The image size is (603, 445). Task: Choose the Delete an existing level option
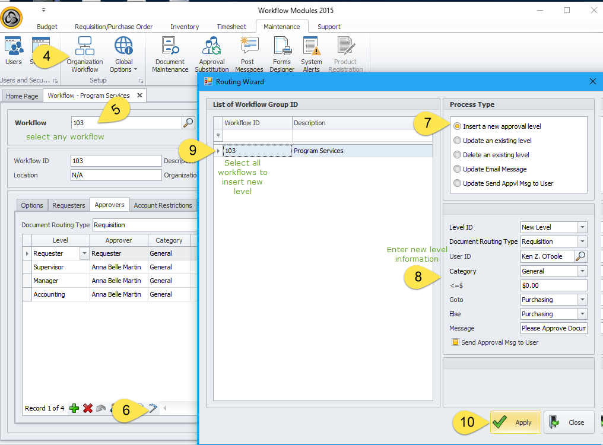point(457,155)
